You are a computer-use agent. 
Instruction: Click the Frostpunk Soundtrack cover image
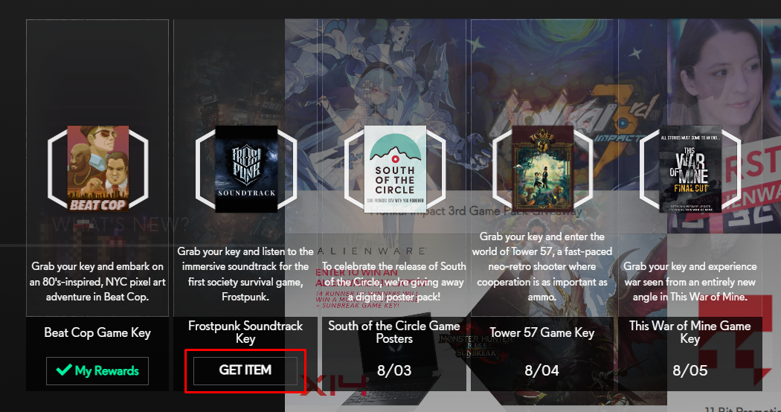(246, 169)
